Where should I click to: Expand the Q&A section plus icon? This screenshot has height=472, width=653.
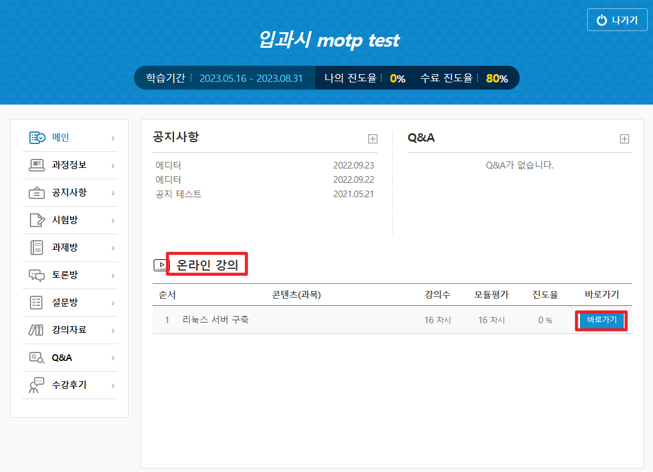624,139
